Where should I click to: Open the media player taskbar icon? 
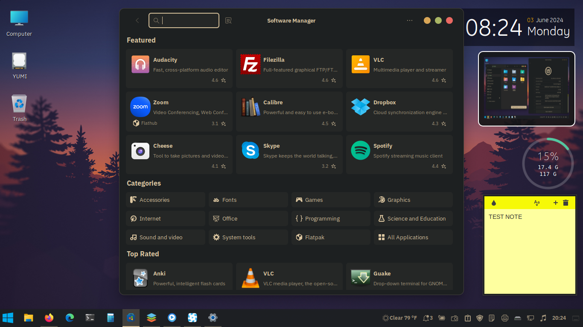click(172, 318)
